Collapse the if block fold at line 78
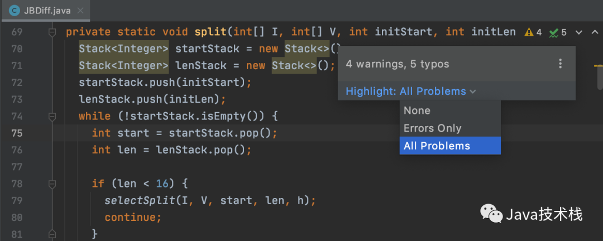 click(x=52, y=184)
